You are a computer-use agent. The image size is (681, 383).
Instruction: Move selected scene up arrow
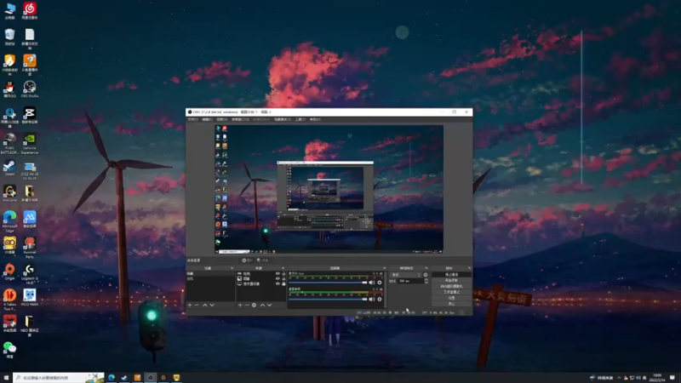click(205, 306)
